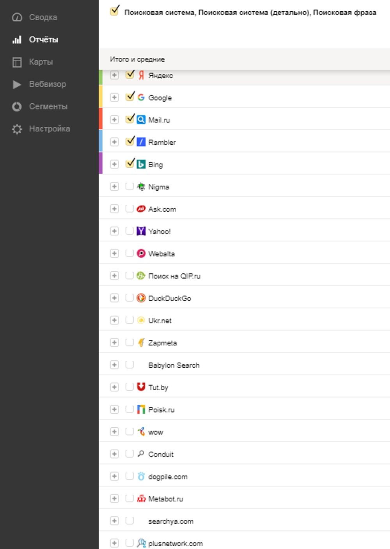
Task: Click the Nigma spider icon
Action: click(x=141, y=186)
